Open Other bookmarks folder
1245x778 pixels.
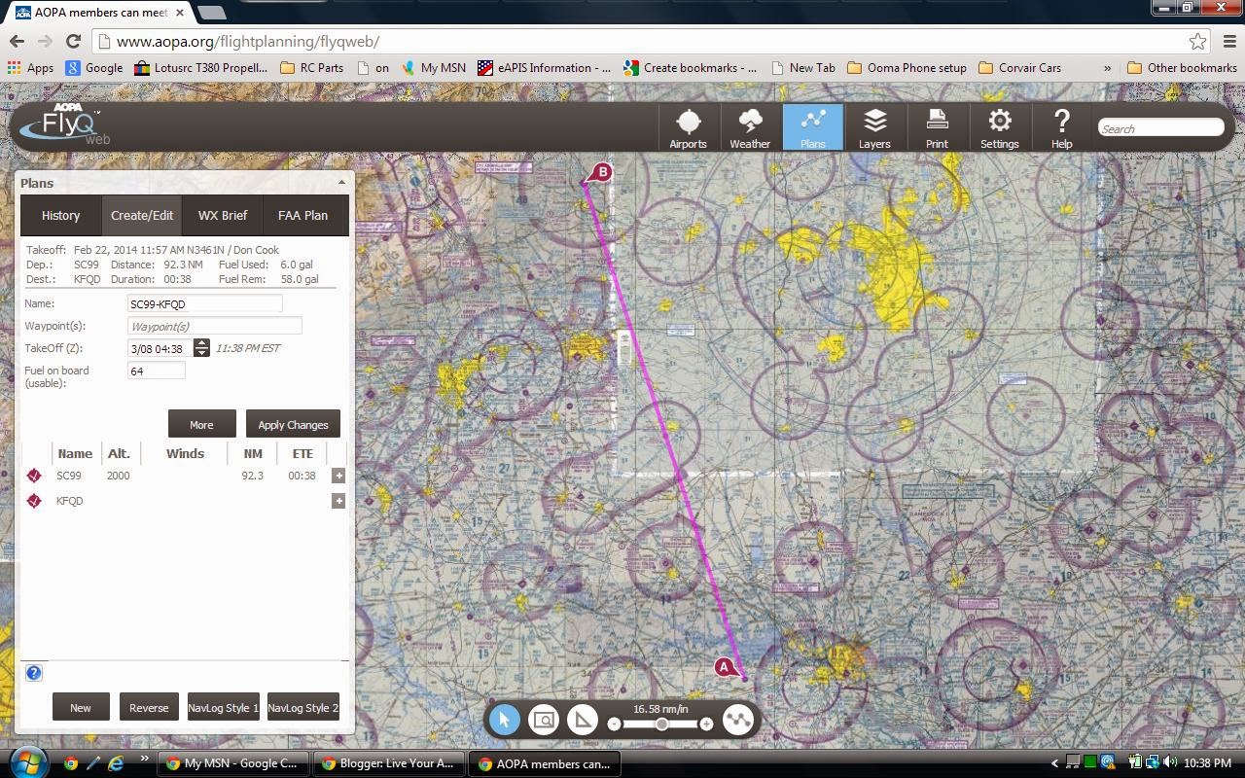pyautogui.click(x=1182, y=68)
